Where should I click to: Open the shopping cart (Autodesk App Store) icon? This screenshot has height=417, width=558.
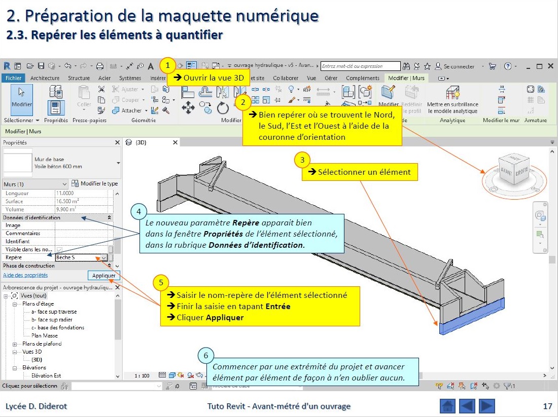493,66
